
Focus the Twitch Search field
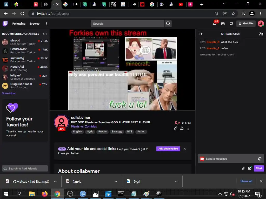pyautogui.click(x=128, y=24)
